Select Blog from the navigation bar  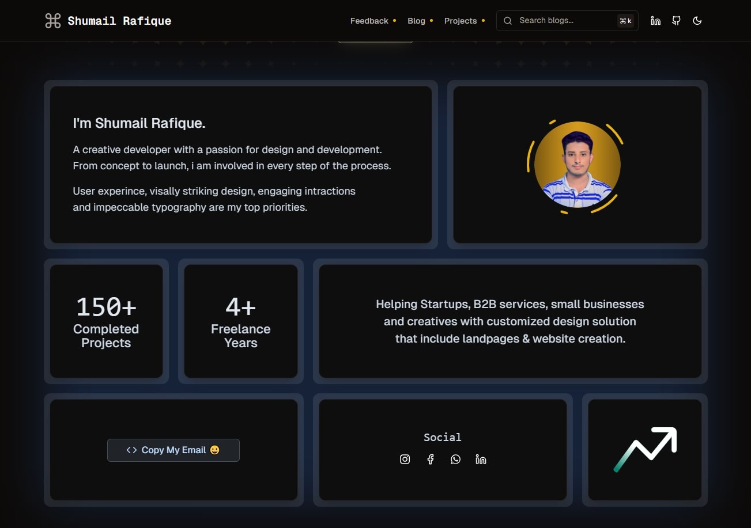(x=416, y=20)
